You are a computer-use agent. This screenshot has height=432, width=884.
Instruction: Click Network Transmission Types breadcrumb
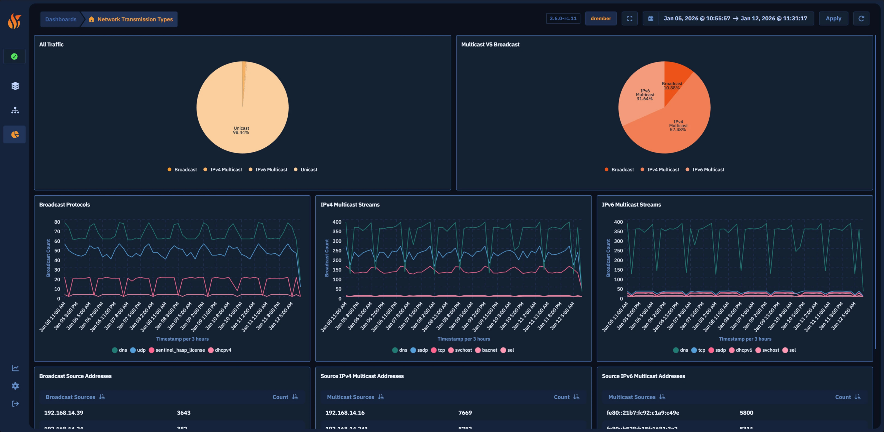[x=135, y=19]
